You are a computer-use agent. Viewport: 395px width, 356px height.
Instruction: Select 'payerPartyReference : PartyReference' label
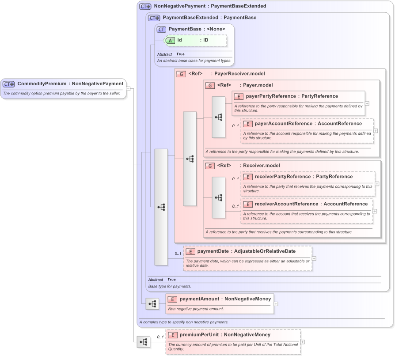pyautogui.click(x=292, y=96)
